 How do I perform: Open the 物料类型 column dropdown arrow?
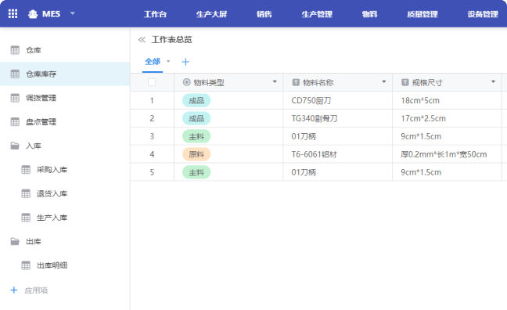(x=275, y=81)
